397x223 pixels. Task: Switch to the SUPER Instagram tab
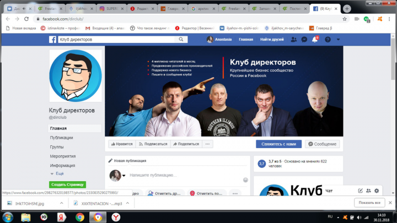pos(111,9)
